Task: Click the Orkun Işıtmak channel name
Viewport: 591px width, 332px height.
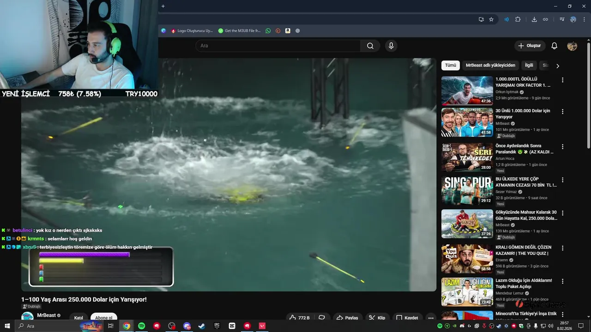Action: (x=508, y=92)
